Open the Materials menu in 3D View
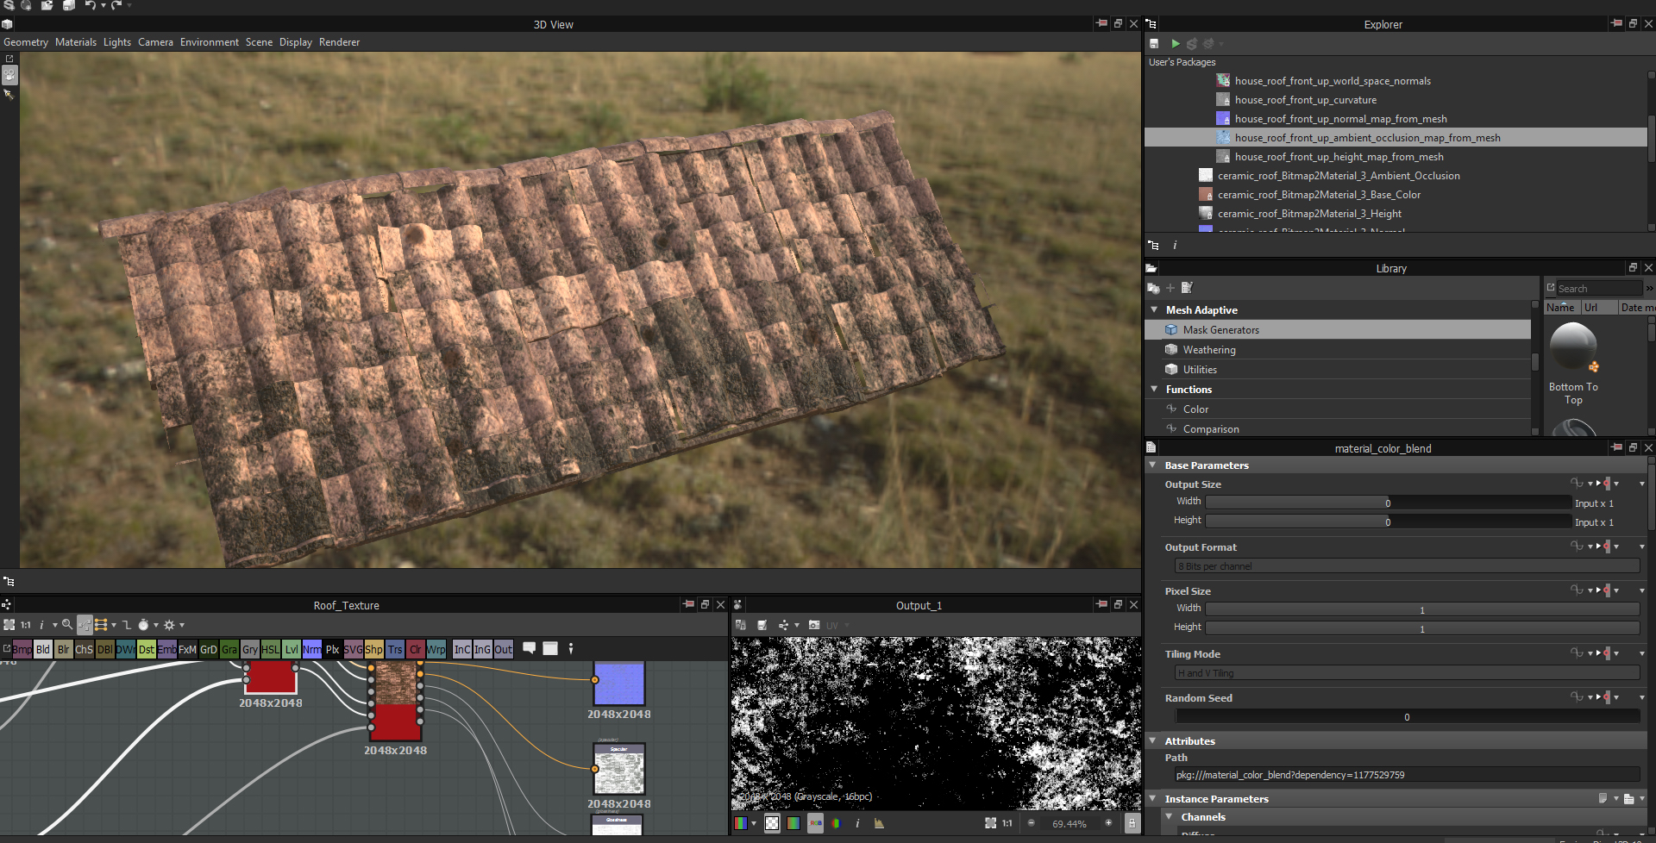 coord(76,42)
